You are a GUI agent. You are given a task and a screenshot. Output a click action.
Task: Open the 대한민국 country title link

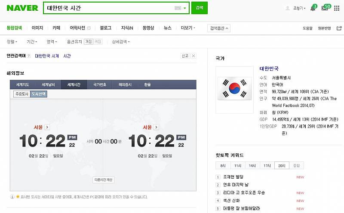[269, 69]
